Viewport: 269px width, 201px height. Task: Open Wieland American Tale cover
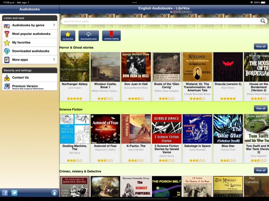tap(197, 67)
